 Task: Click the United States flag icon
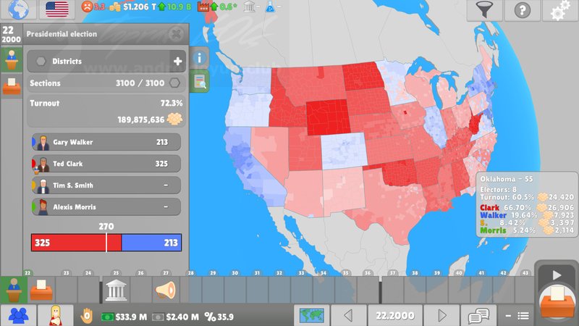pyautogui.click(x=57, y=9)
